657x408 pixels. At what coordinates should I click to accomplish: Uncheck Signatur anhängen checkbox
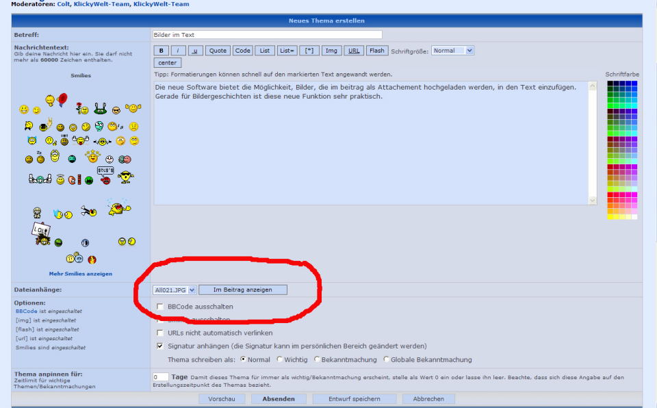click(x=160, y=346)
